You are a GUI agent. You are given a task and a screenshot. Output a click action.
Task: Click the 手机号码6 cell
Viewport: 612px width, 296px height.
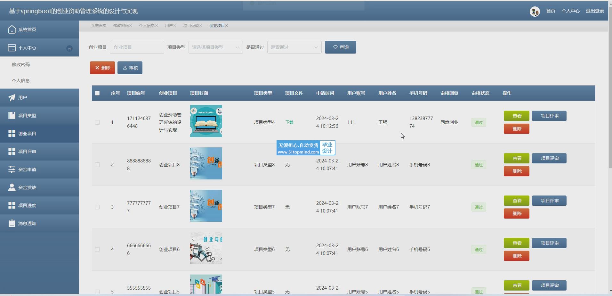tap(419, 250)
